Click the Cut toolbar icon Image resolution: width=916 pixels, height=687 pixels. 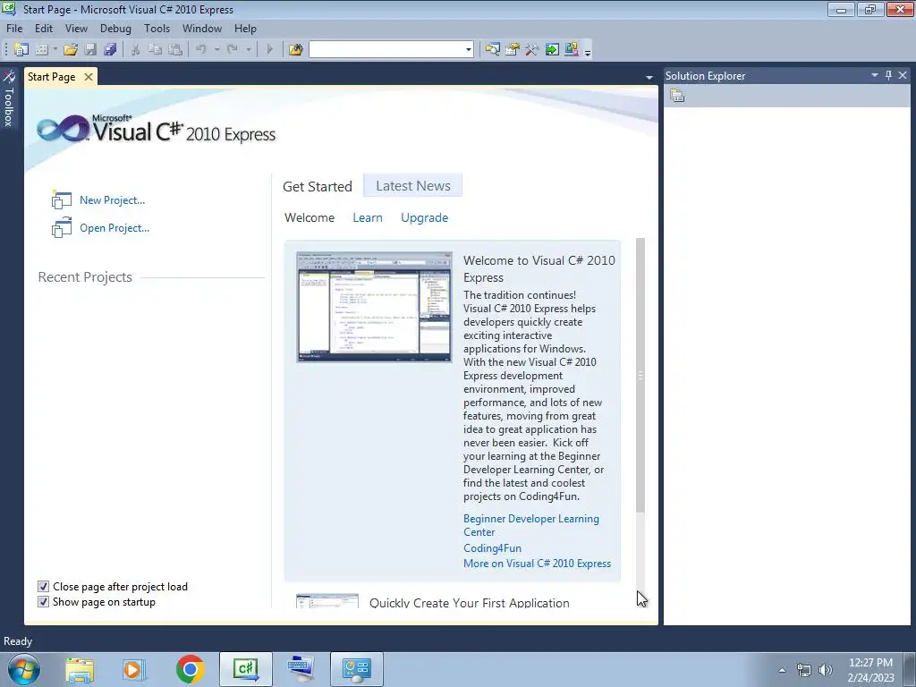point(136,50)
